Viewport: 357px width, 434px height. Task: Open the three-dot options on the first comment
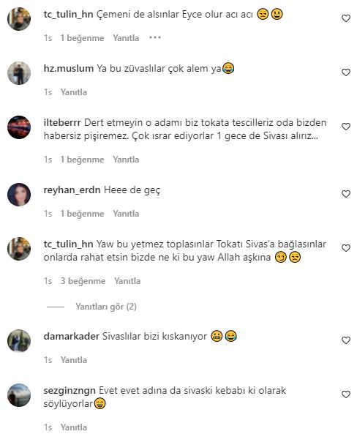pyautogui.click(x=155, y=37)
